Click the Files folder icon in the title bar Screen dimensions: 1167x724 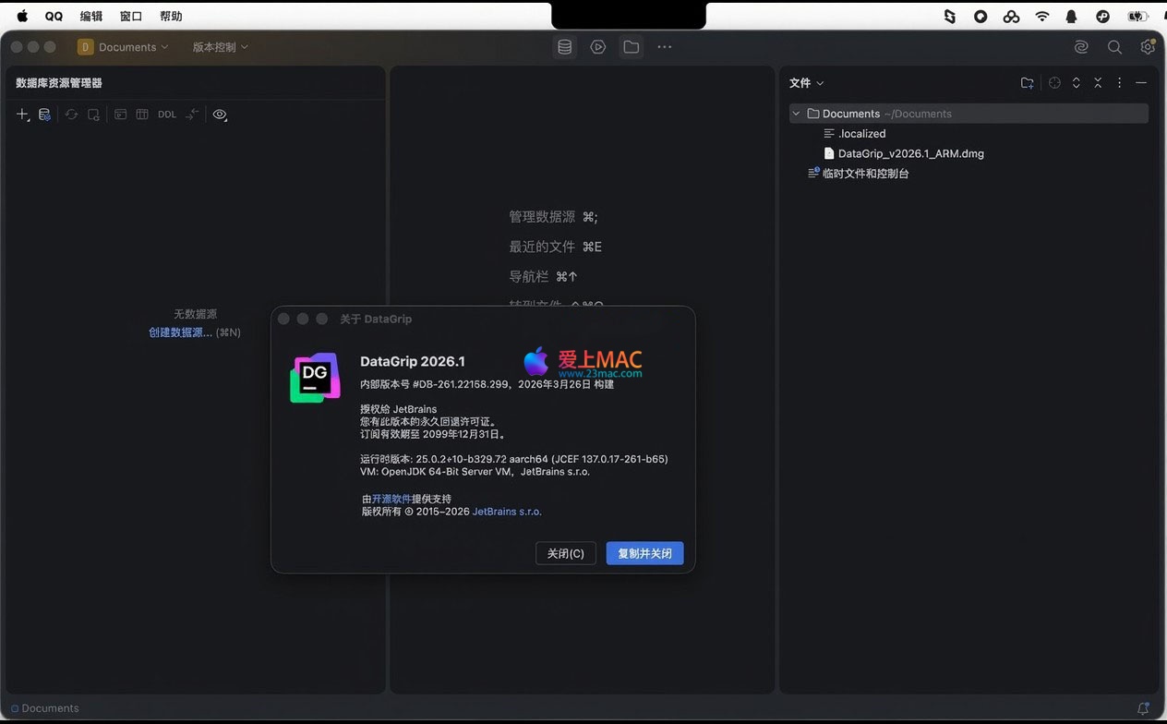point(632,47)
